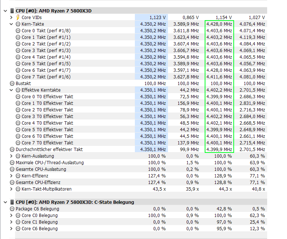The width and height of the screenshot is (287, 239).
Task: Click the 44,3 x maximum of Kern-Takt-Multiplikatoren
Action: [225, 189]
